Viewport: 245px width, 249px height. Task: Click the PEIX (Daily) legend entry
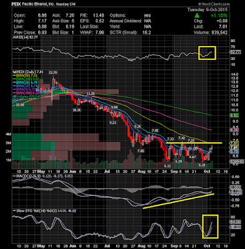[x=27, y=72]
